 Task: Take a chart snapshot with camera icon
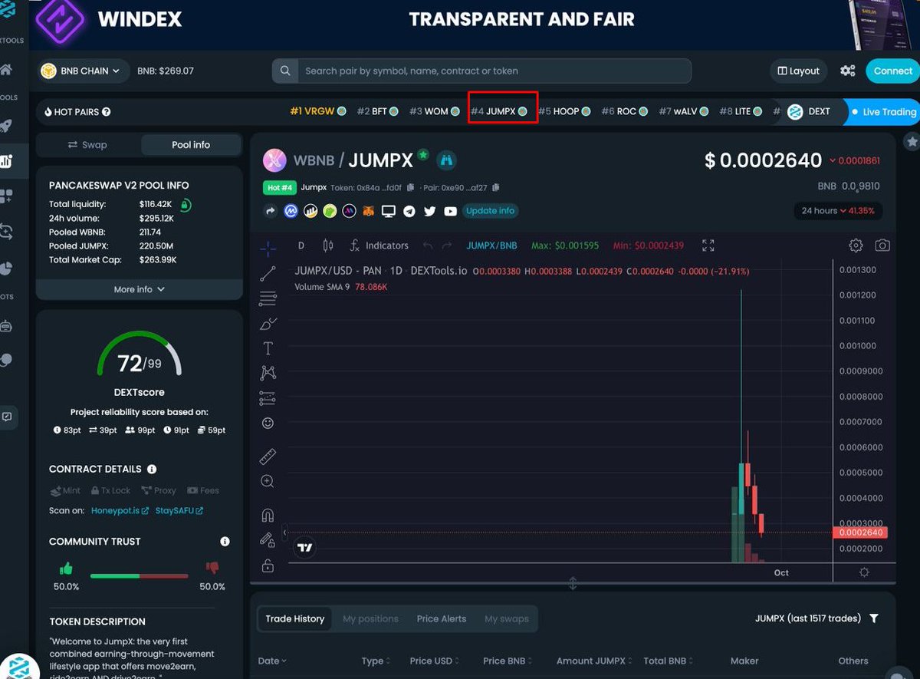click(x=882, y=246)
